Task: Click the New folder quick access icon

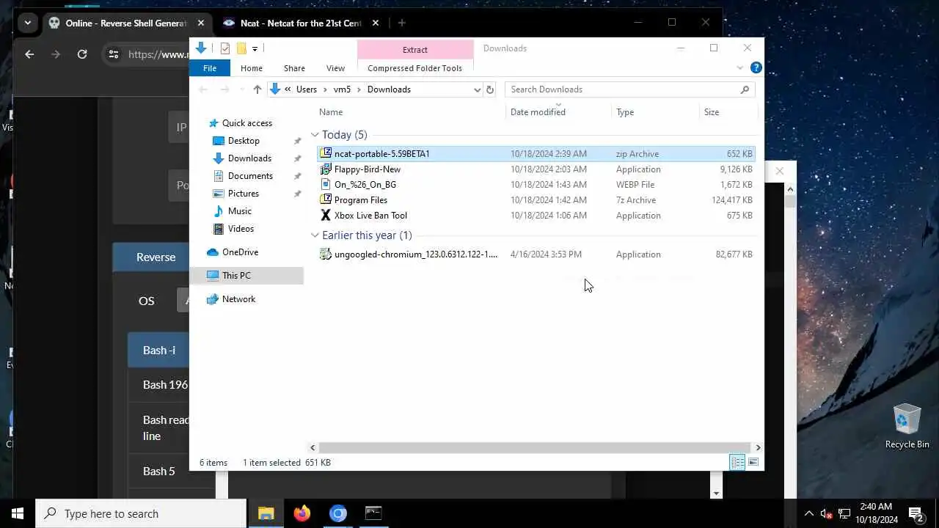Action: [241, 48]
